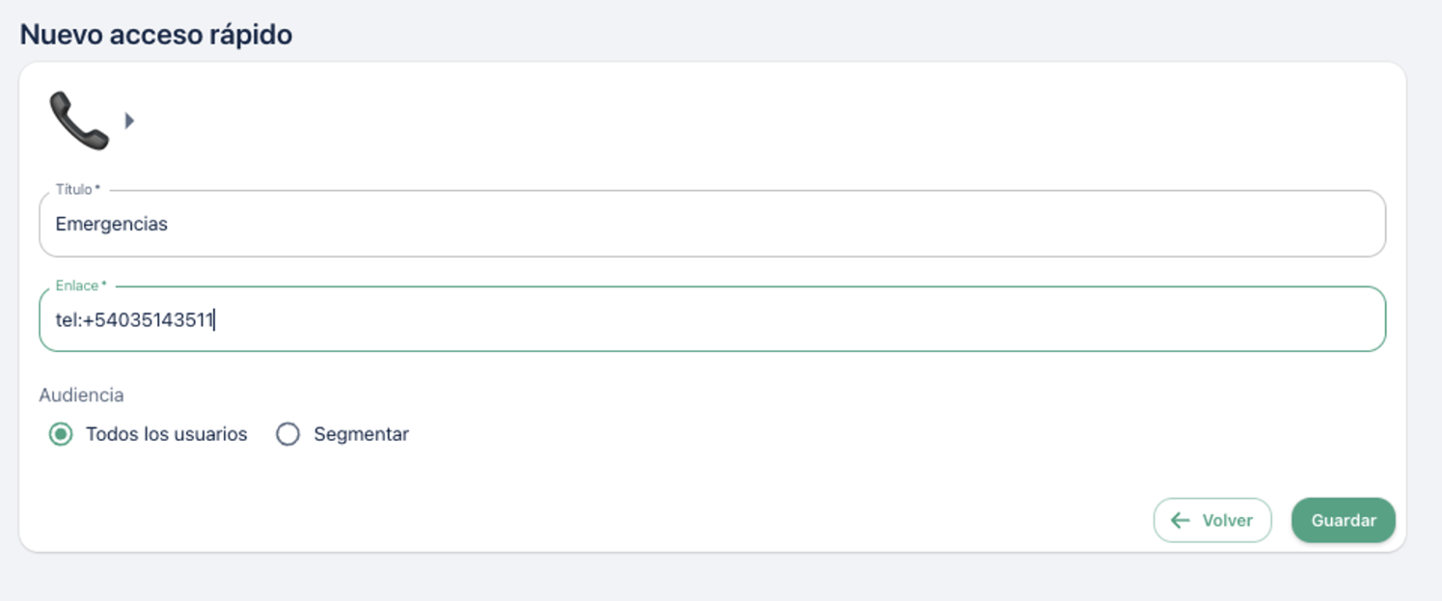1442x601 pixels.
Task: Save the shortcut with Guardar
Action: point(1343,520)
